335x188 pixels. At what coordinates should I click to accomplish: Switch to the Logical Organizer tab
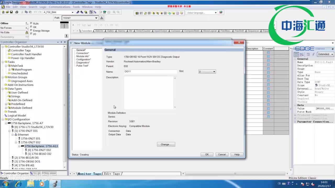pos(43,173)
